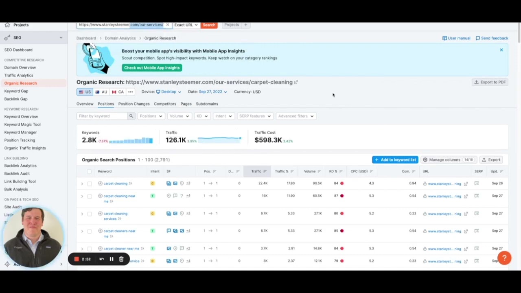The image size is (521, 293).
Task: Open URL external link in 'carpet cleaning' row
Action: pos(466,184)
